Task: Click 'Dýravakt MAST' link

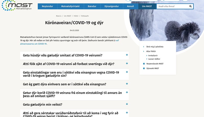Action: click(x=152, y=68)
